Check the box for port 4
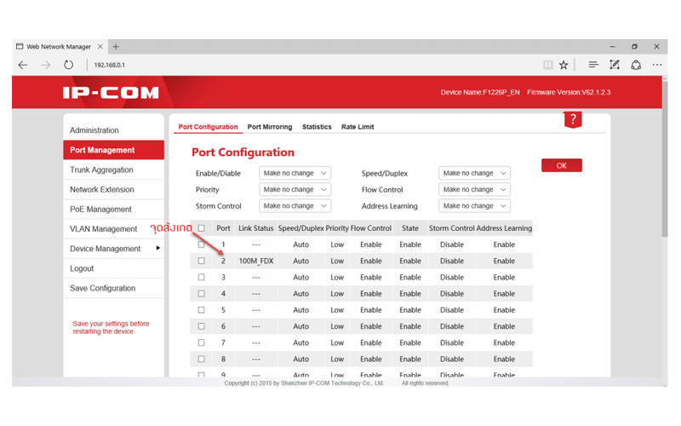 tap(201, 294)
